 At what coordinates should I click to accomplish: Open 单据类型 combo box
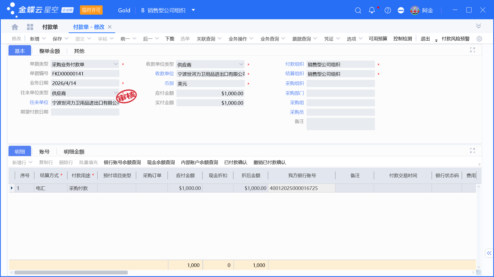point(85,64)
